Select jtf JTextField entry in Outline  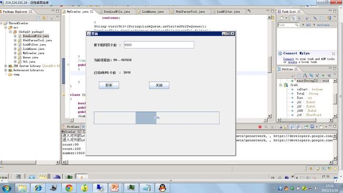click(309, 115)
